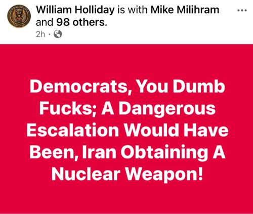Click the word "Dumb" on first line
This screenshot has height=214, width=253.
coord(198,87)
